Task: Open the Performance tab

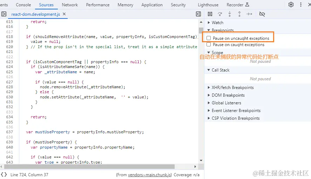Action: click(97, 5)
